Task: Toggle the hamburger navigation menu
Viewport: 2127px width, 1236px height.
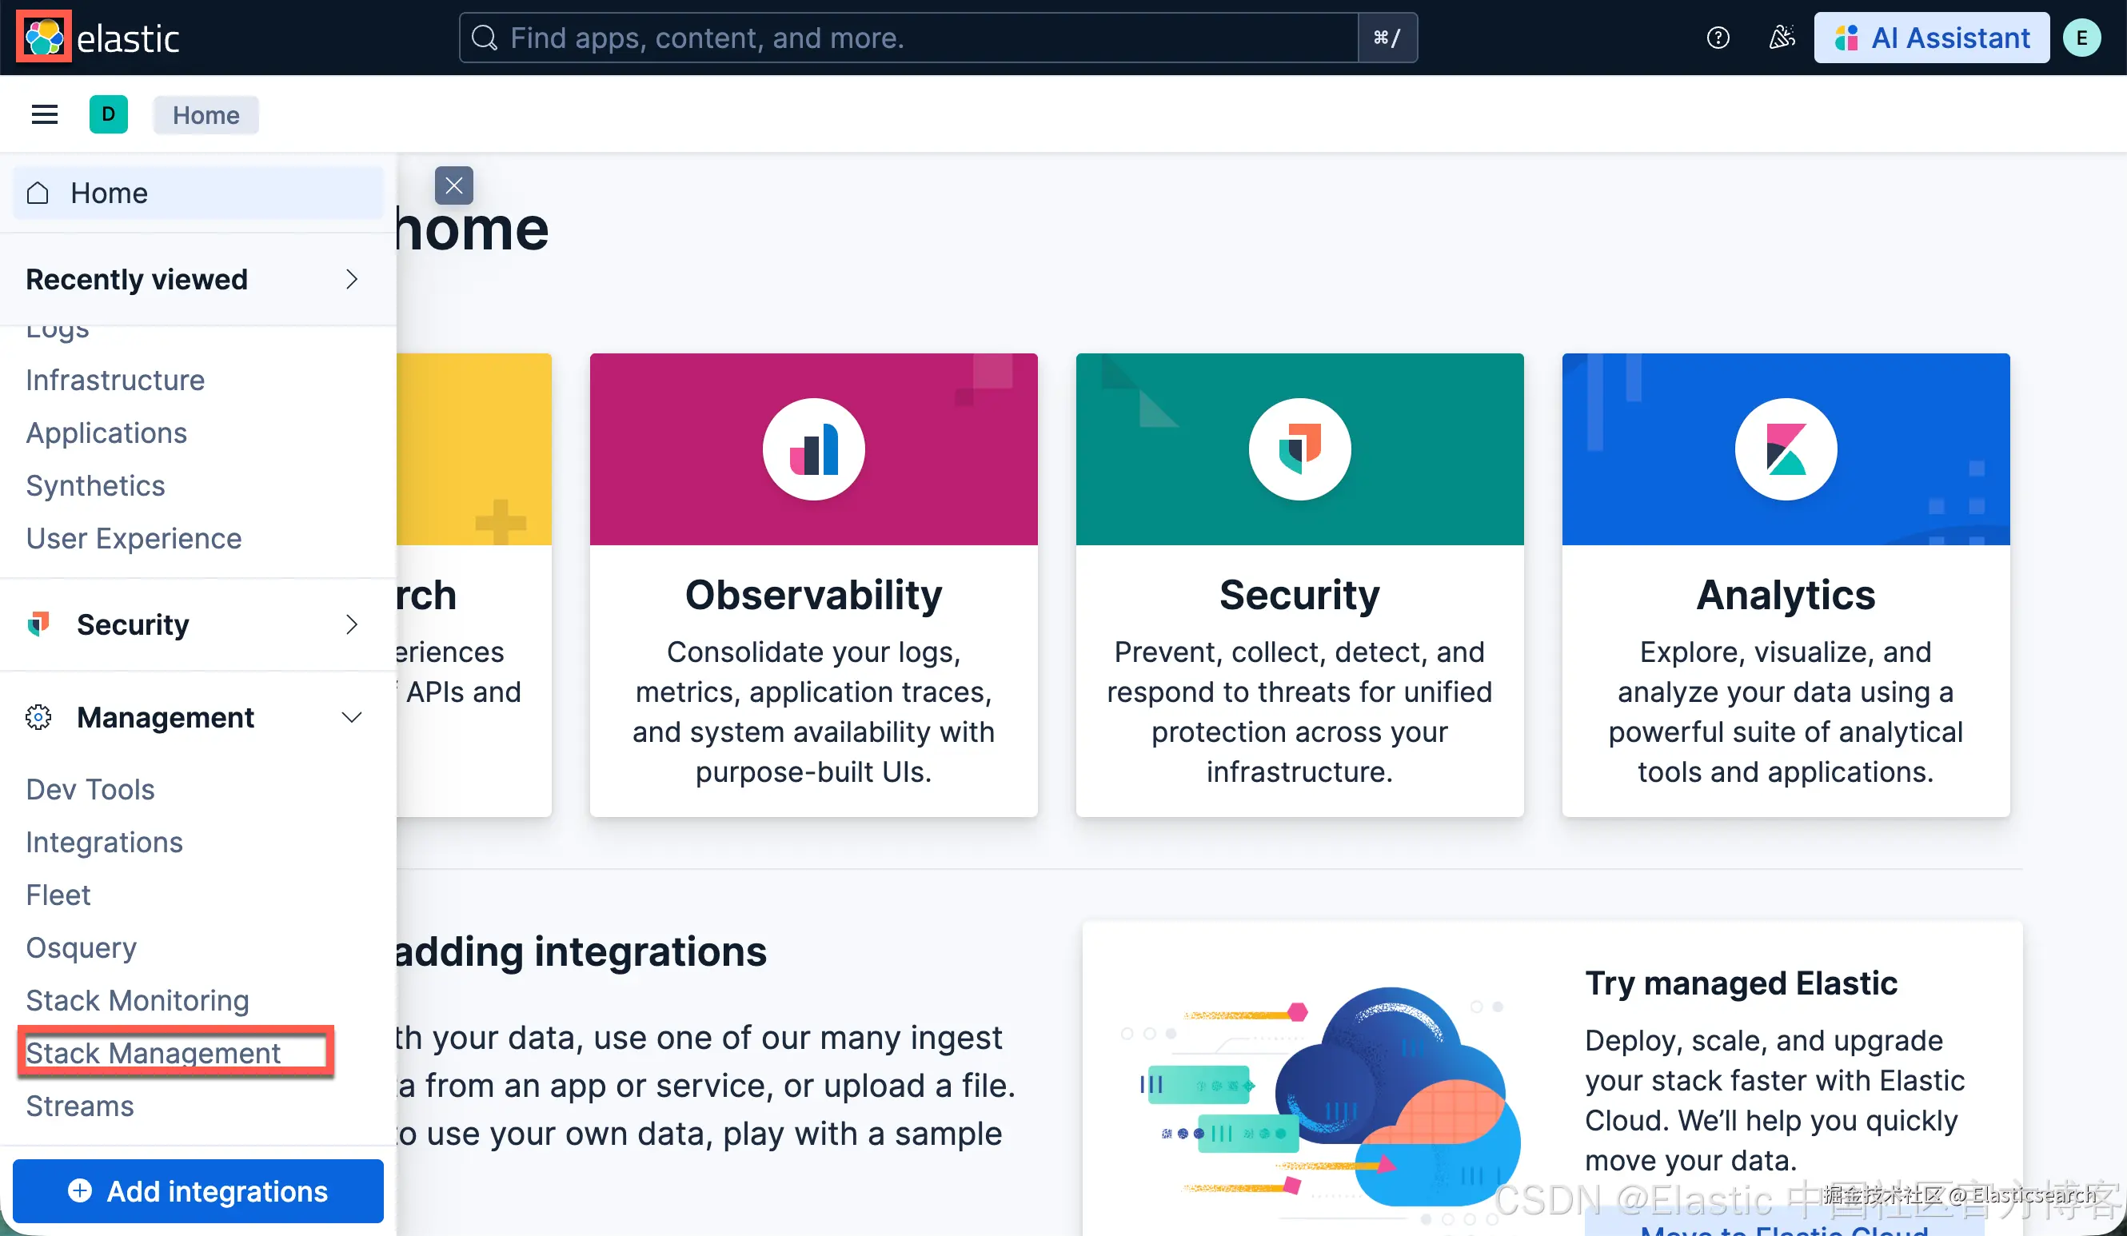Action: 45,115
